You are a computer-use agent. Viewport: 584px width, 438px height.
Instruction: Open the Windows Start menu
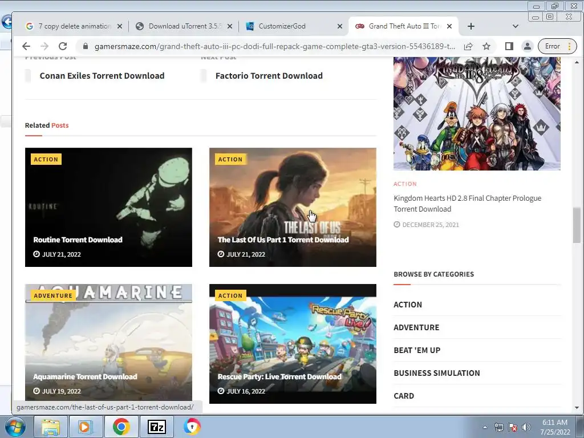(x=15, y=427)
